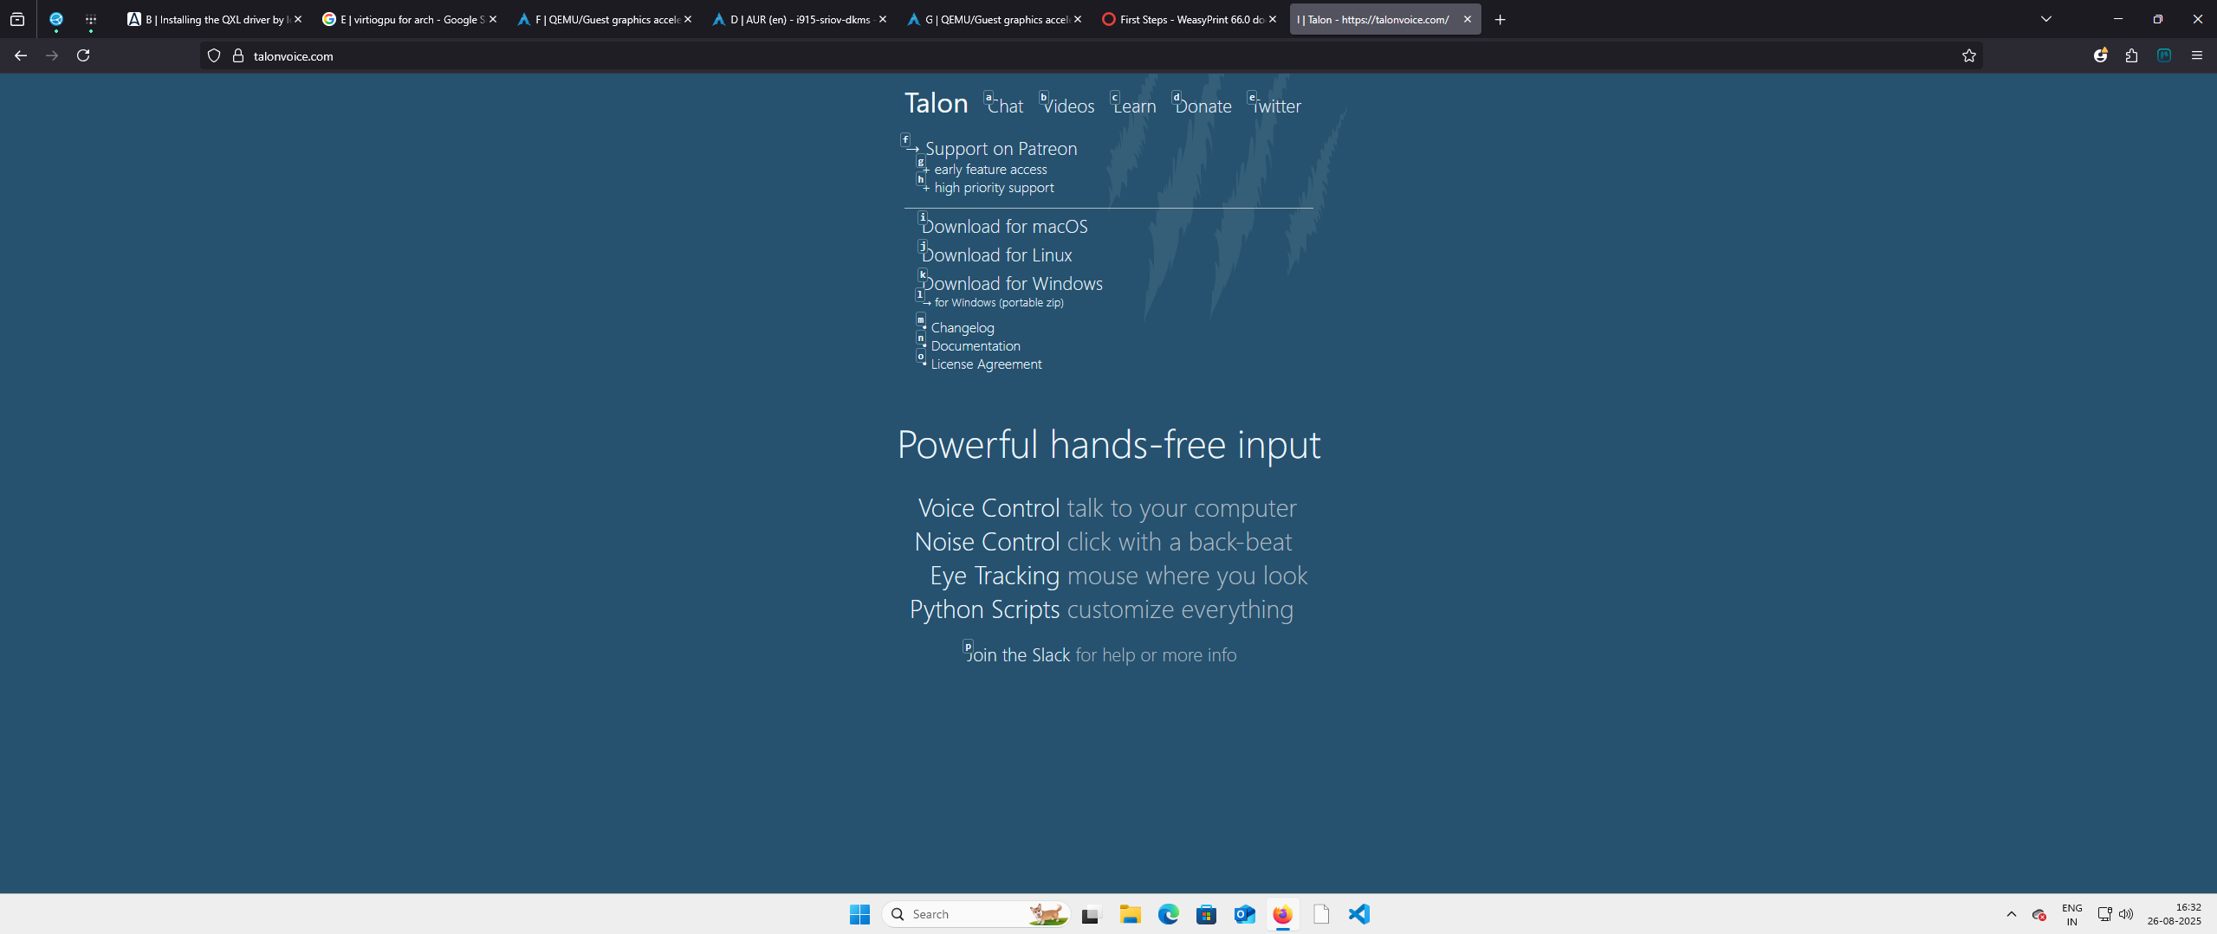The height and width of the screenshot is (934, 2217).
Task: Go back using the navigation arrow
Action: (20, 55)
